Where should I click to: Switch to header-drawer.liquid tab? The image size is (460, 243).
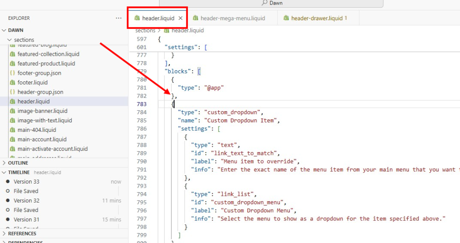[x=316, y=18]
